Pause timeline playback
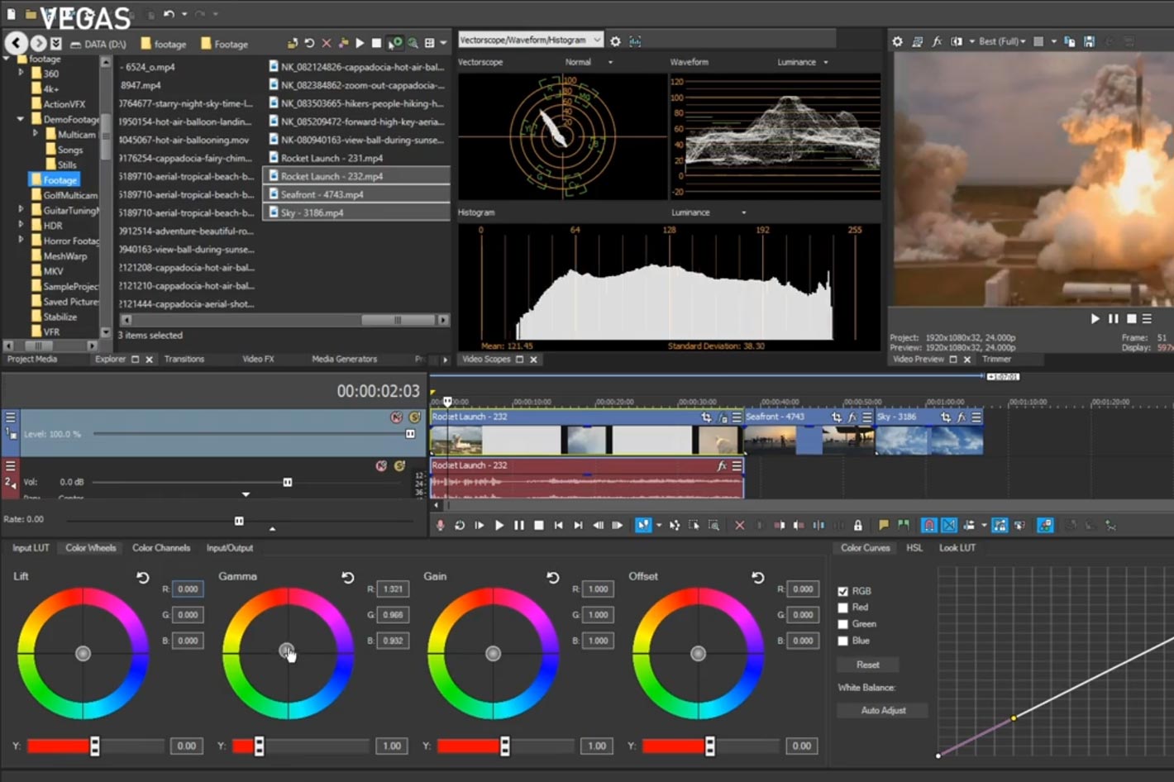This screenshot has height=782, width=1174. coord(519,525)
